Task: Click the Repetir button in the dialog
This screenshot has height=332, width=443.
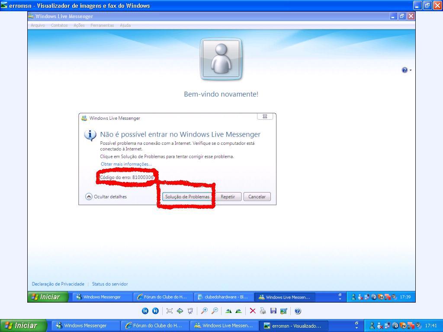Action: [x=228, y=197]
